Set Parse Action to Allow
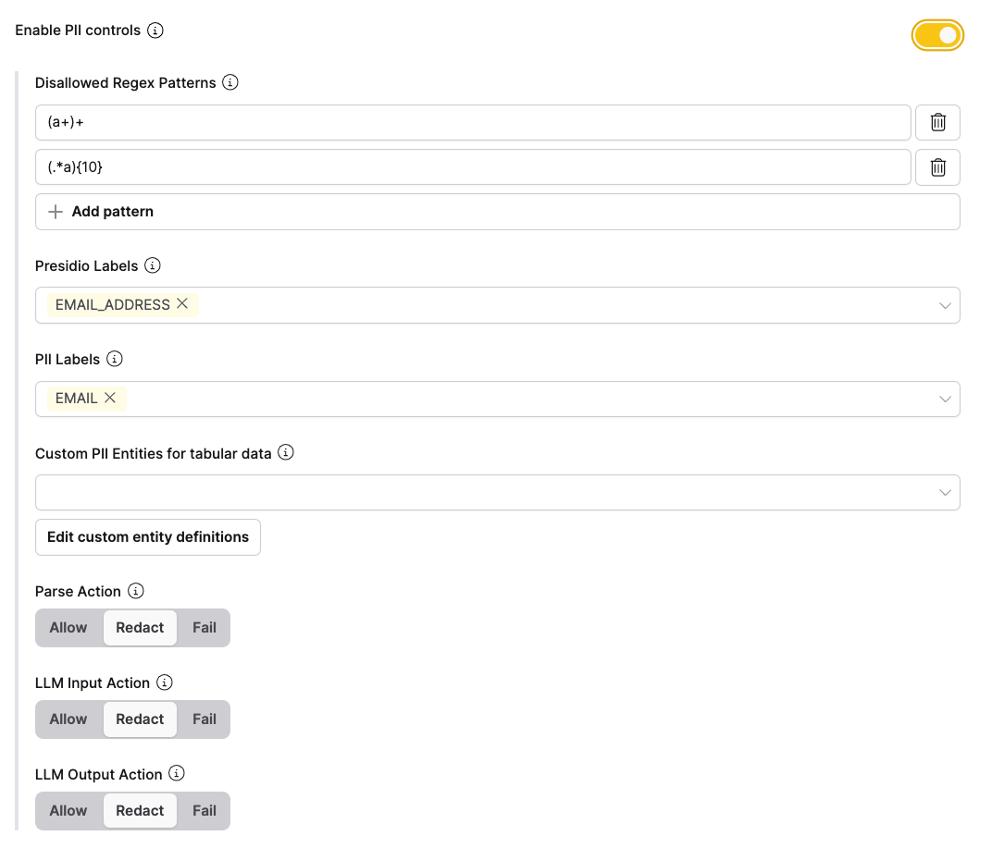The image size is (992, 848). [68, 627]
